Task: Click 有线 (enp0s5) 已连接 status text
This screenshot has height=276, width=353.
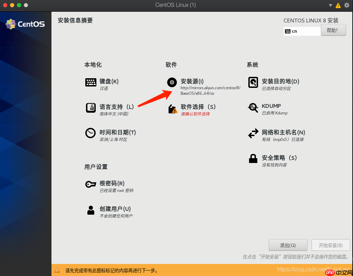Action: [x=283, y=140]
